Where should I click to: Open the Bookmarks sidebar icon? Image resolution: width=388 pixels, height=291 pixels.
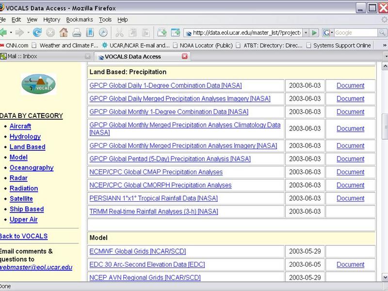pyautogui.click(x=90, y=32)
